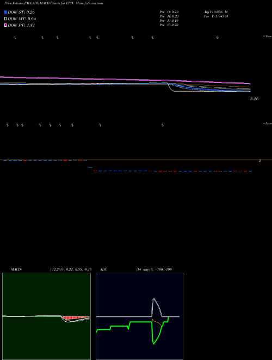This screenshot has width=272, height=360.
Task: Click the chart title mentioning MunafaSutra.com
Action: point(53,3)
